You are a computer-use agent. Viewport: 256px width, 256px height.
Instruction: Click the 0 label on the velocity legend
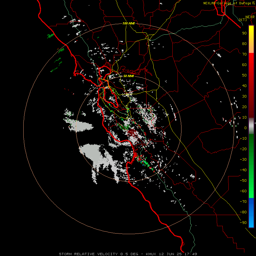(x=245, y=128)
